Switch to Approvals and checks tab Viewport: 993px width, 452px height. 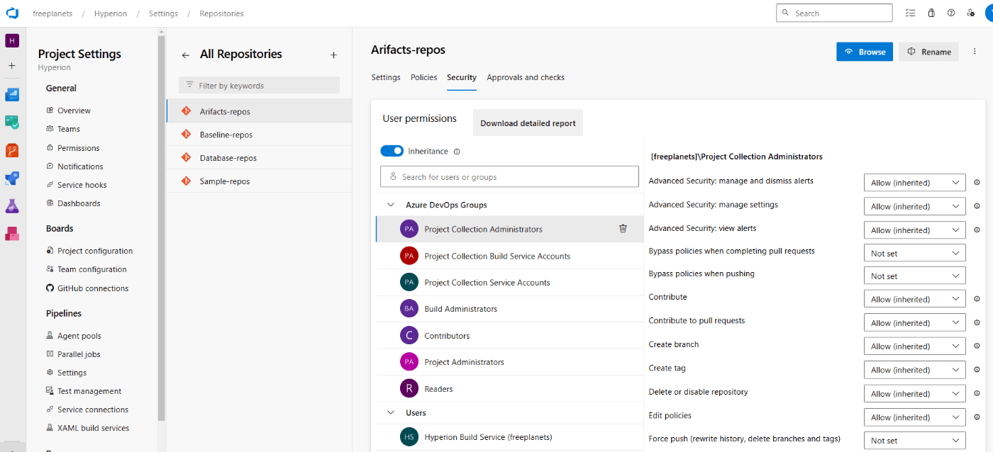tap(526, 77)
